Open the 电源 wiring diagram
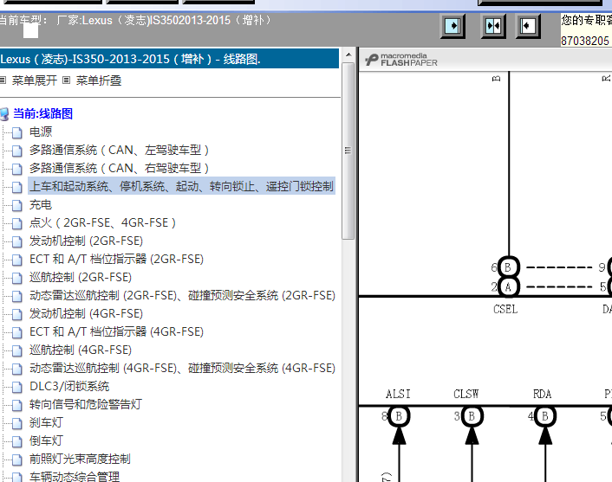The image size is (612, 482). pyautogui.click(x=41, y=132)
